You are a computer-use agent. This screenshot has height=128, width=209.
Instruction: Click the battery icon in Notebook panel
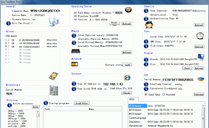click(x=75, y=64)
